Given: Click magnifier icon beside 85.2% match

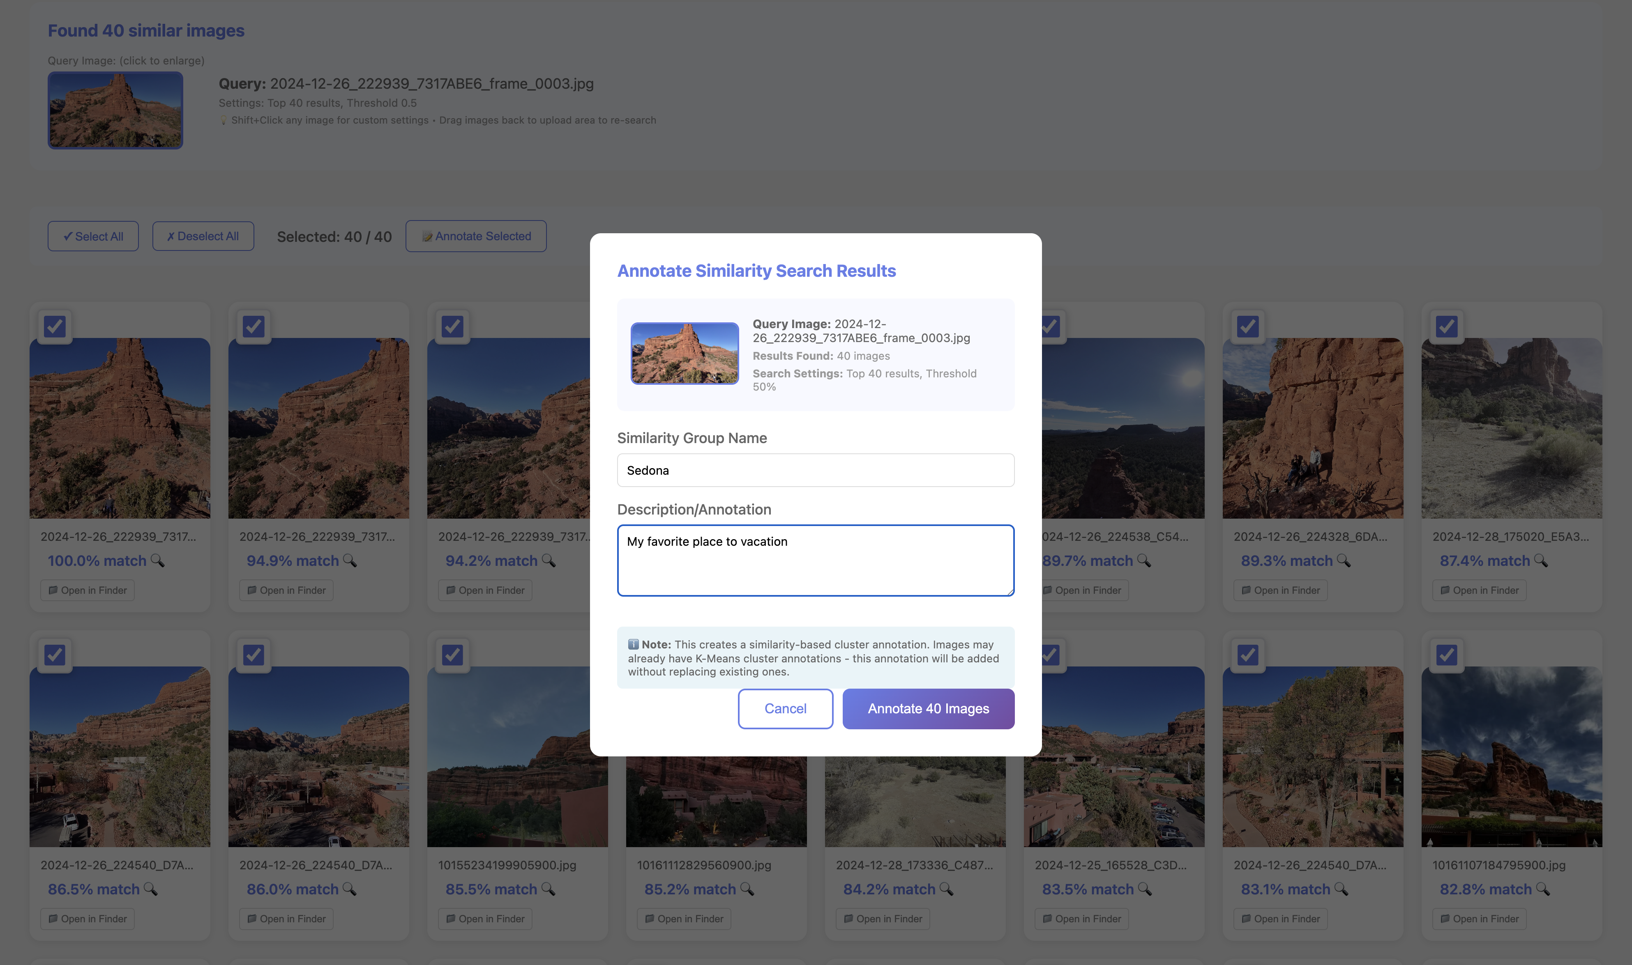Looking at the screenshot, I should pyautogui.click(x=747, y=889).
